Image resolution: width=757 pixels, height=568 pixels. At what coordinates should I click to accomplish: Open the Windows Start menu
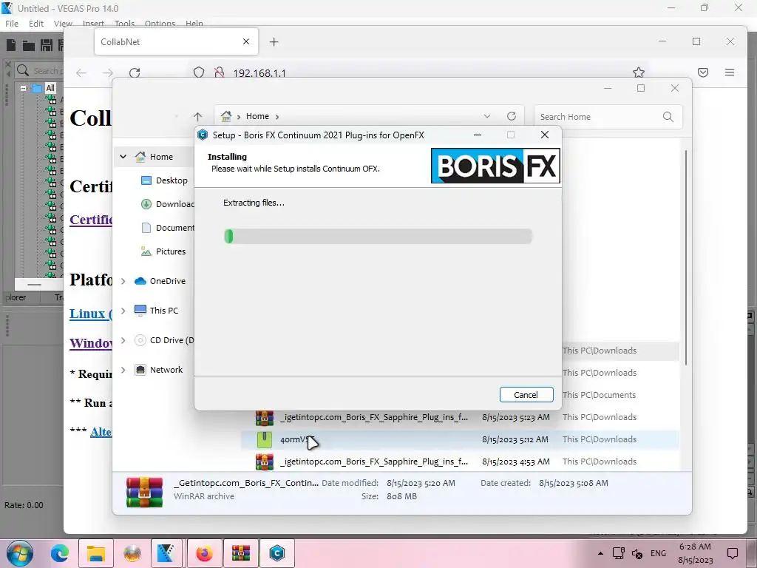[19, 553]
